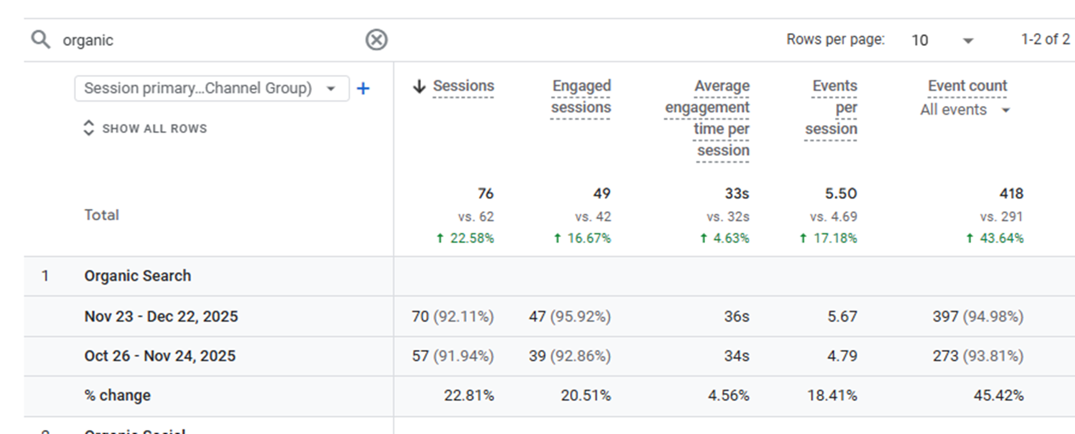Sort by the Sessions column header
1075x434 pixels.
pos(463,86)
